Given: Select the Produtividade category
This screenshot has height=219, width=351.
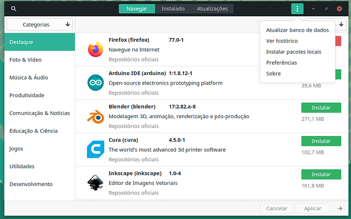Looking at the screenshot, I should [40, 95].
